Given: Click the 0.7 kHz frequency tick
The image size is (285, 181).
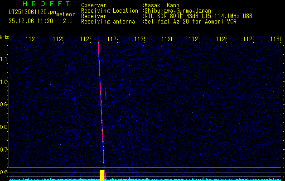Looking at the screenshot, I should [x=4, y=149].
